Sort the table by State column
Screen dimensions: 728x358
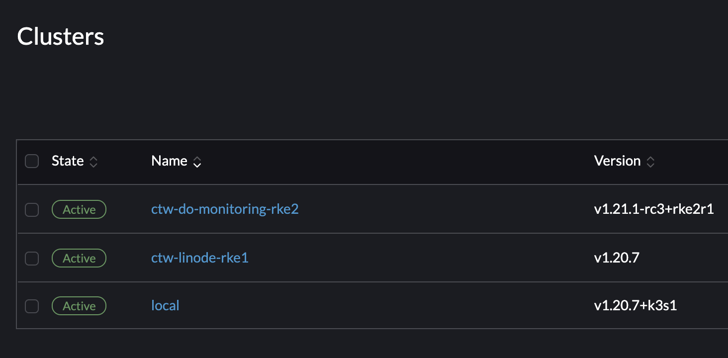point(68,161)
